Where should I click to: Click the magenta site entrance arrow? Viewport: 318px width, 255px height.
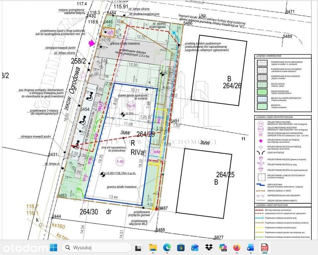(92, 43)
